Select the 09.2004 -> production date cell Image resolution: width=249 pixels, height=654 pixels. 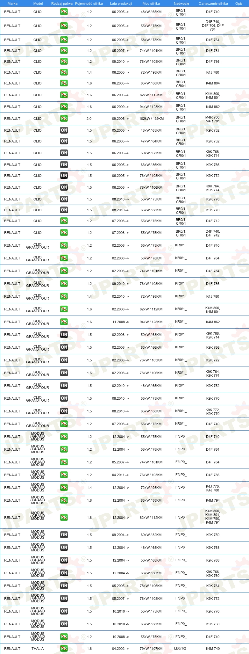pyautogui.click(x=120, y=535)
